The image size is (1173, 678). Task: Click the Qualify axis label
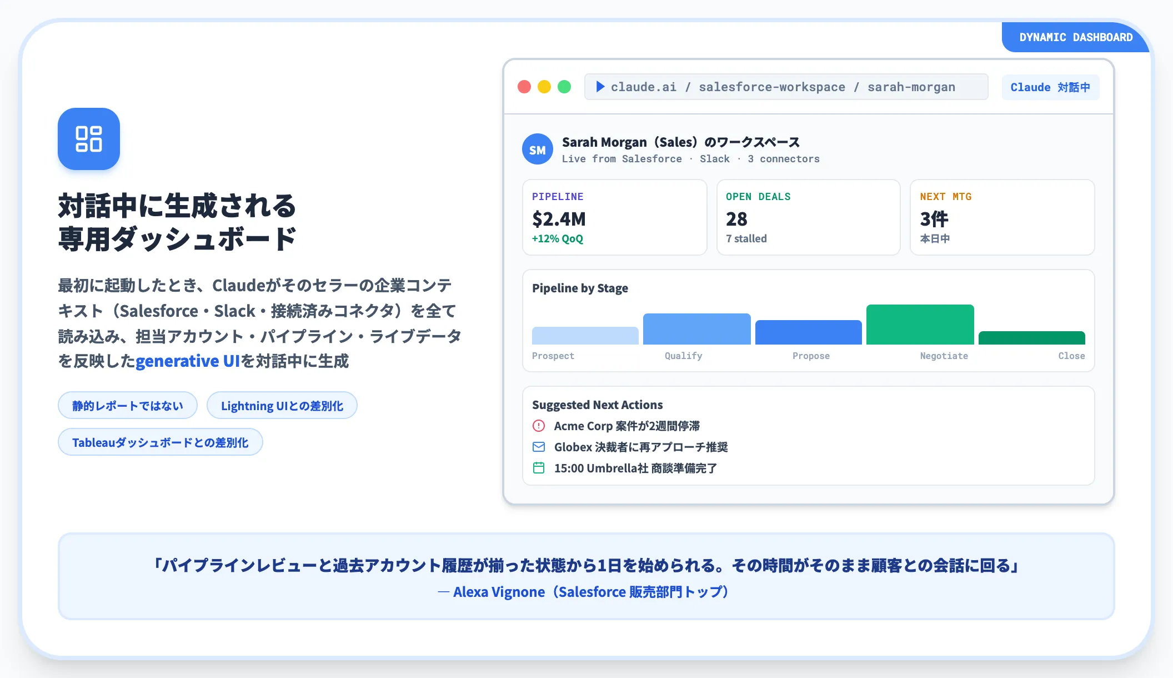(684, 356)
